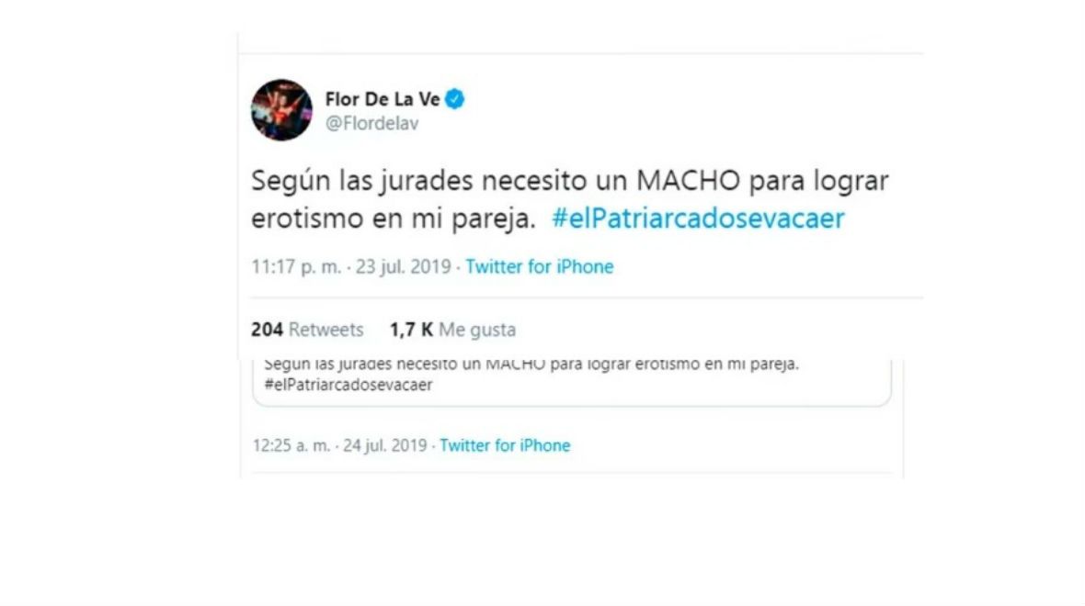Screen dimensions: 1085x606
Task: Click the Retweets label next to 204
Action: tap(325, 330)
